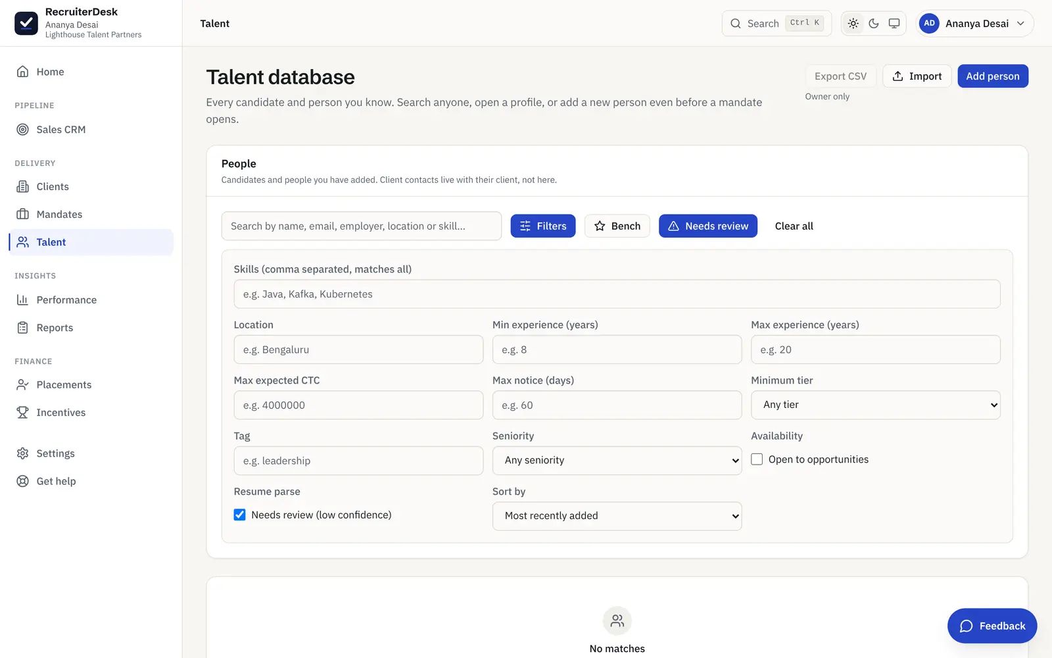Enable Open to opportunities checkbox
This screenshot has width=1052, height=658.
click(757, 459)
